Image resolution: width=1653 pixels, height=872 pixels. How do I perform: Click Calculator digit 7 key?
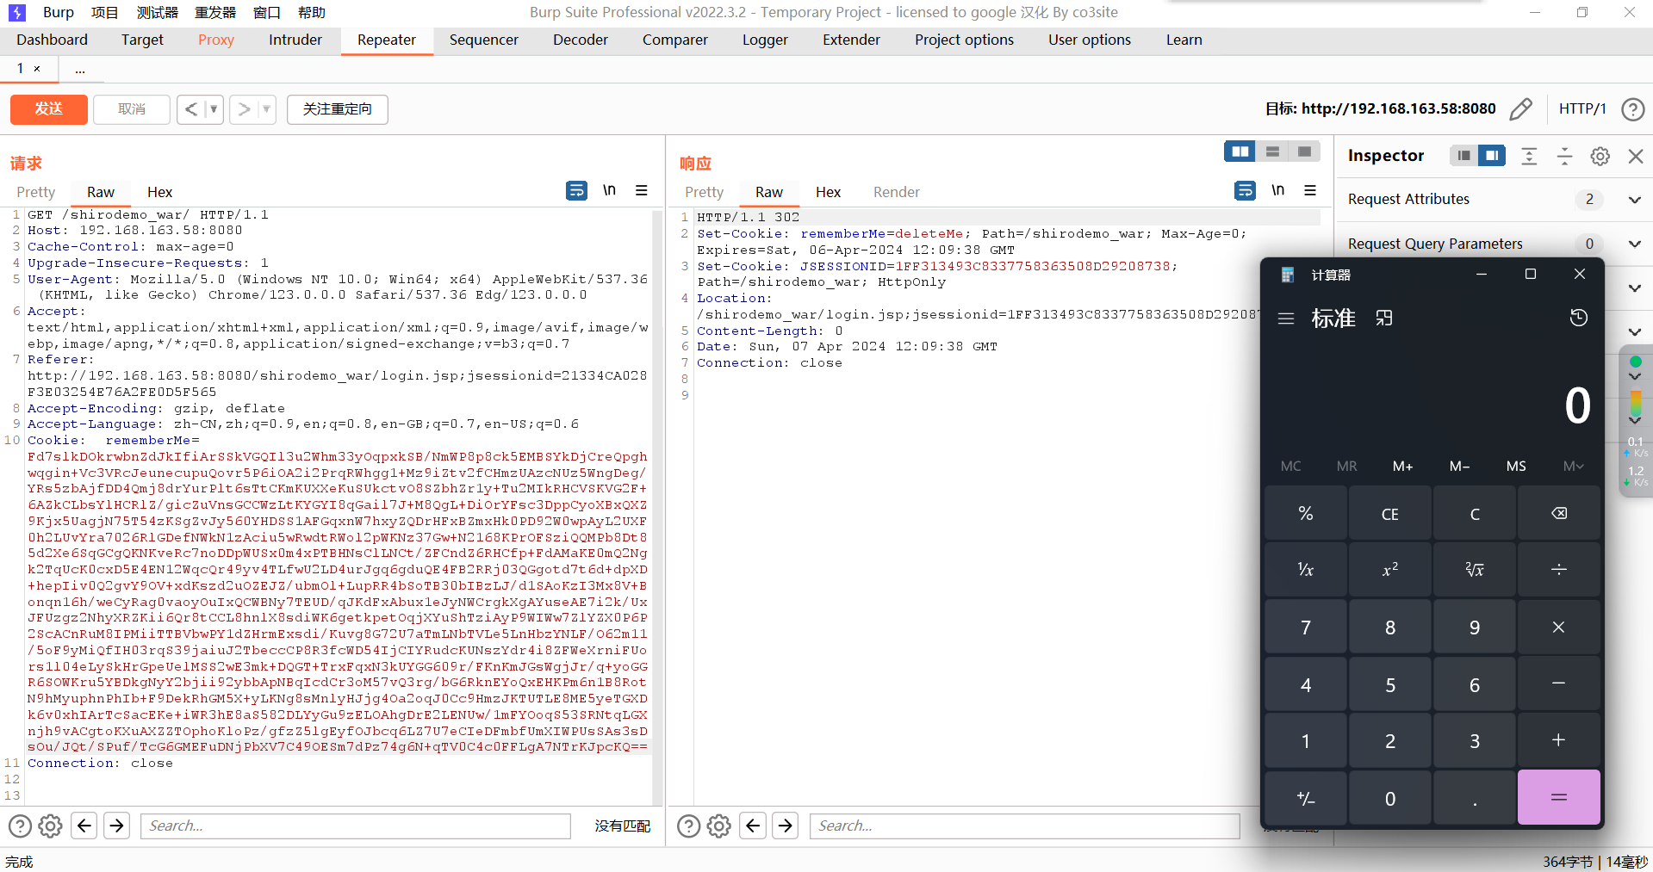point(1306,627)
